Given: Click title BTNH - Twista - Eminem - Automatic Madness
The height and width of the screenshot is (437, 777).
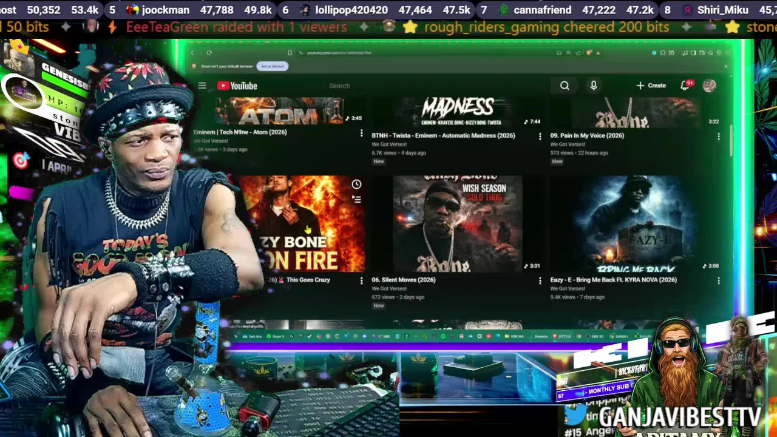Looking at the screenshot, I should tap(443, 135).
